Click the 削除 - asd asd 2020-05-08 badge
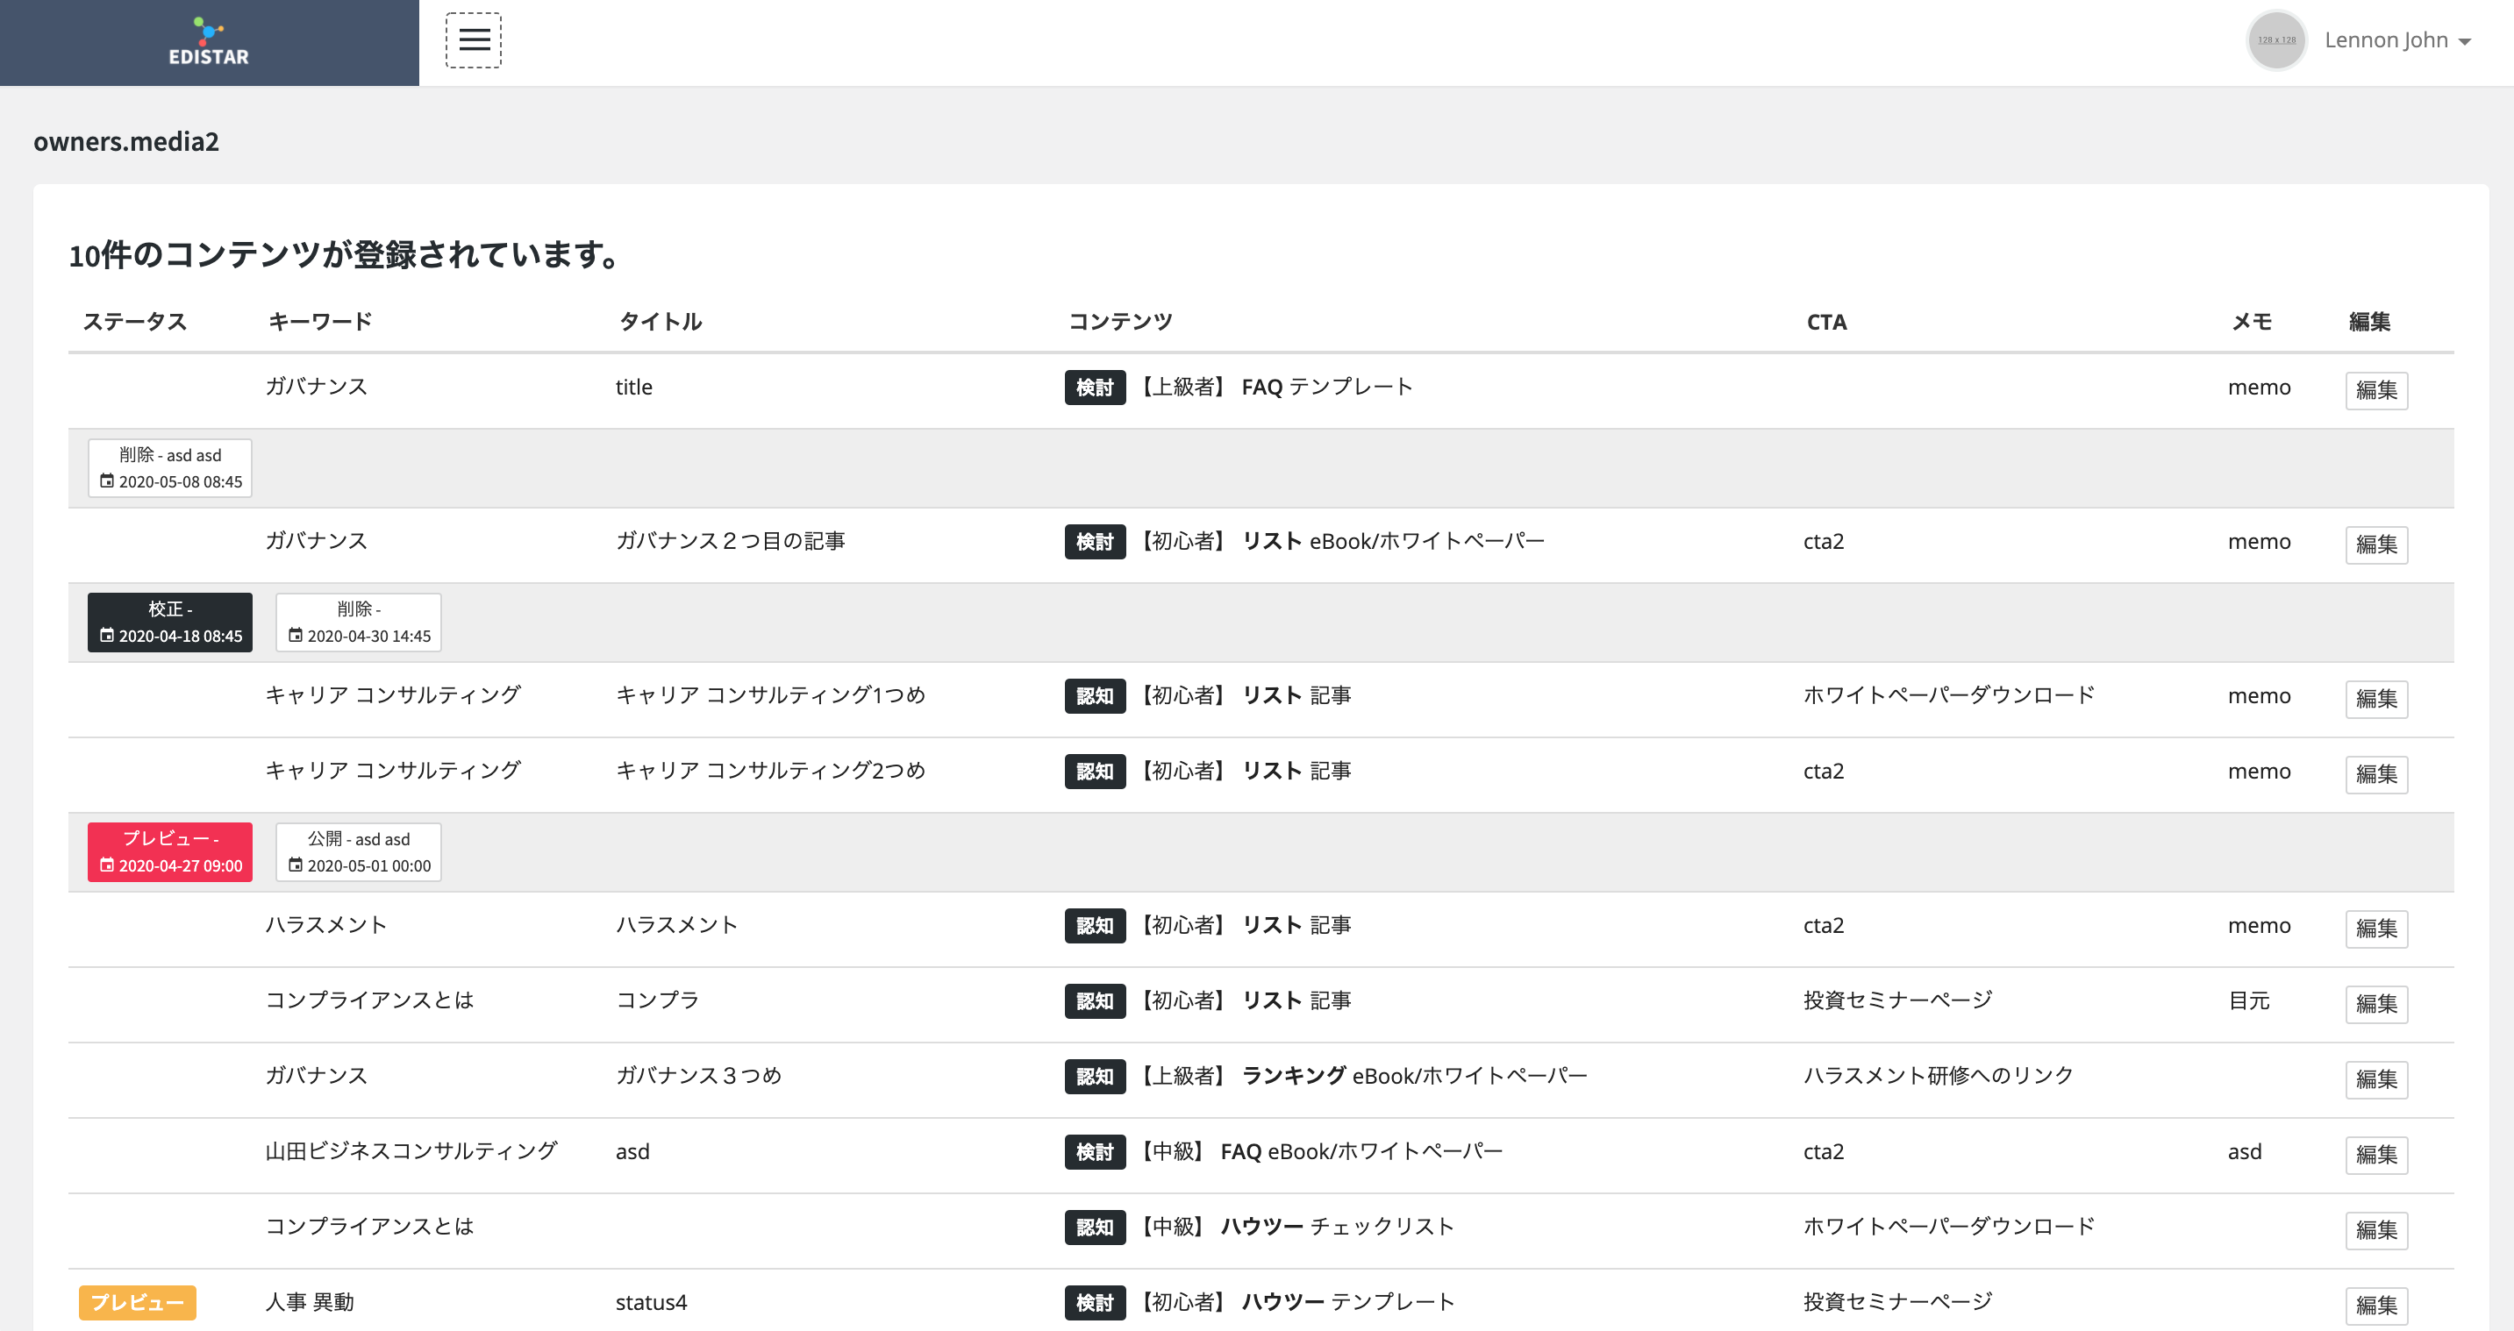Image resolution: width=2514 pixels, height=1331 pixels. coord(170,468)
